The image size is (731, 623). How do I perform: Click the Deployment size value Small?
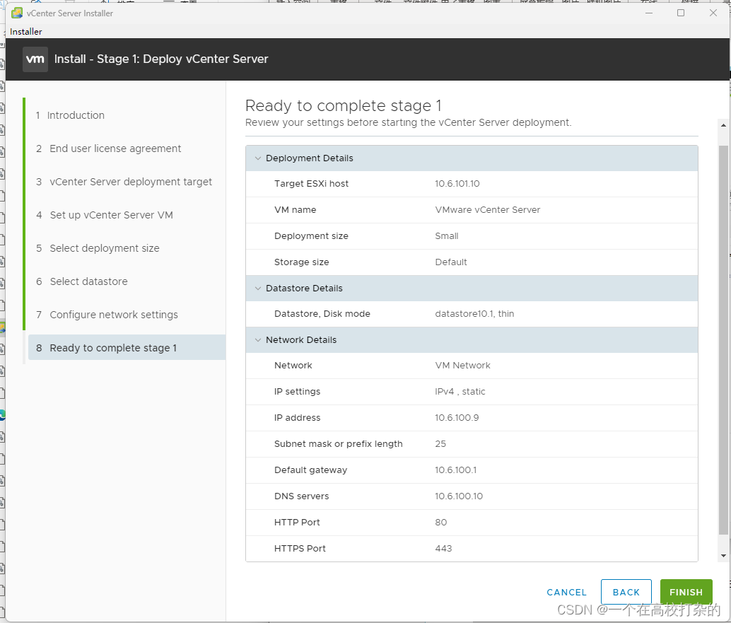coord(447,236)
